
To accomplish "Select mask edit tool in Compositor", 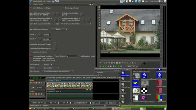I will pos(99,12).
